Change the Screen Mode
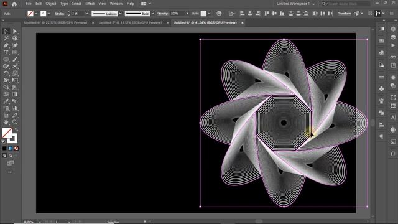Screen dimensions: 398x224 coord(11,163)
